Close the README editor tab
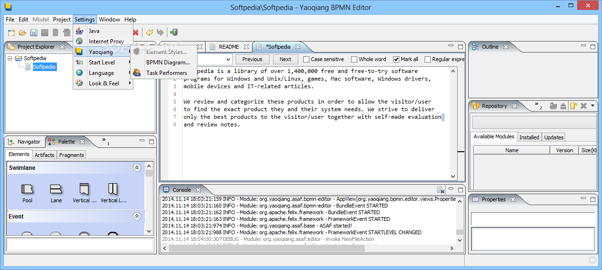The height and width of the screenshot is (270, 602). coord(246,47)
